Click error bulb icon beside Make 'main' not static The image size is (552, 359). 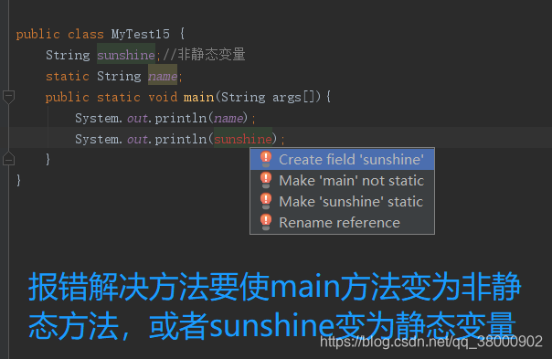pyautogui.click(x=266, y=180)
